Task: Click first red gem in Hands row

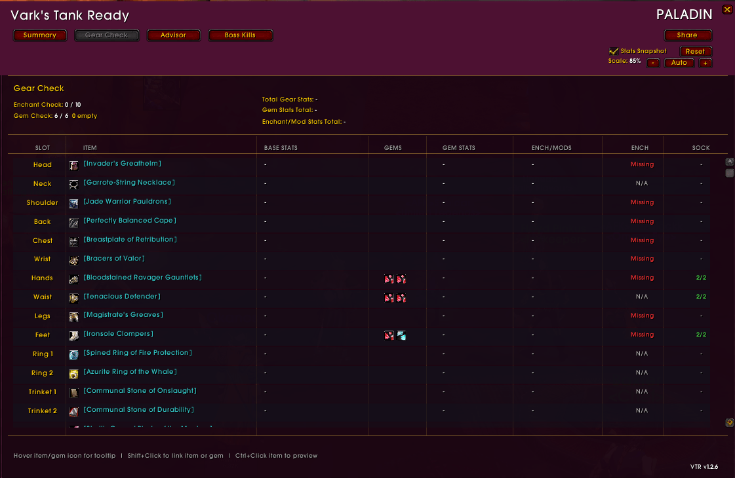Action: tap(389, 280)
